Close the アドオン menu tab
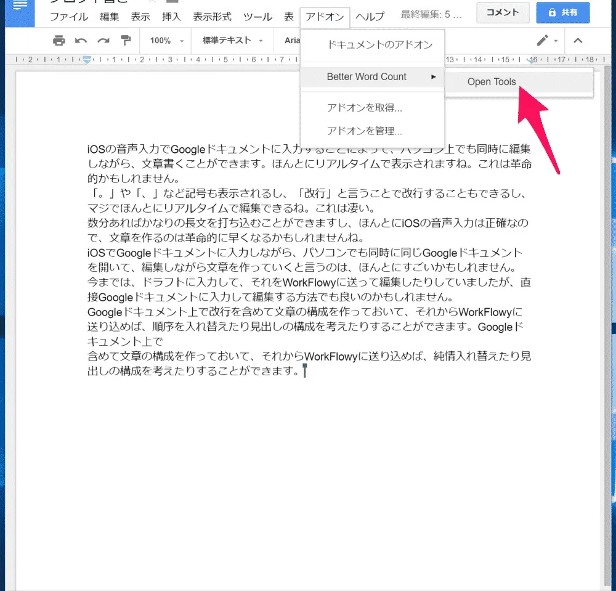 click(x=325, y=17)
